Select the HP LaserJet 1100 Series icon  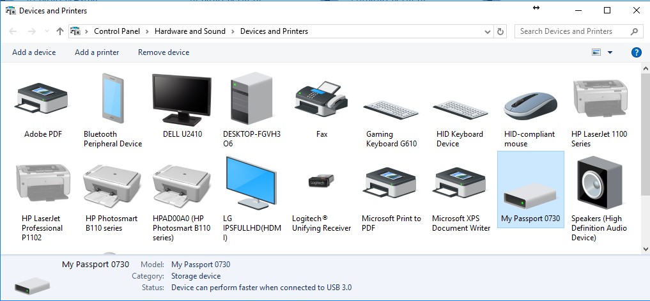click(600, 98)
